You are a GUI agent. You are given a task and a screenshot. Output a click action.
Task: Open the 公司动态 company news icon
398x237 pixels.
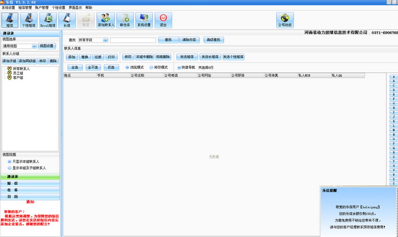(x=284, y=20)
